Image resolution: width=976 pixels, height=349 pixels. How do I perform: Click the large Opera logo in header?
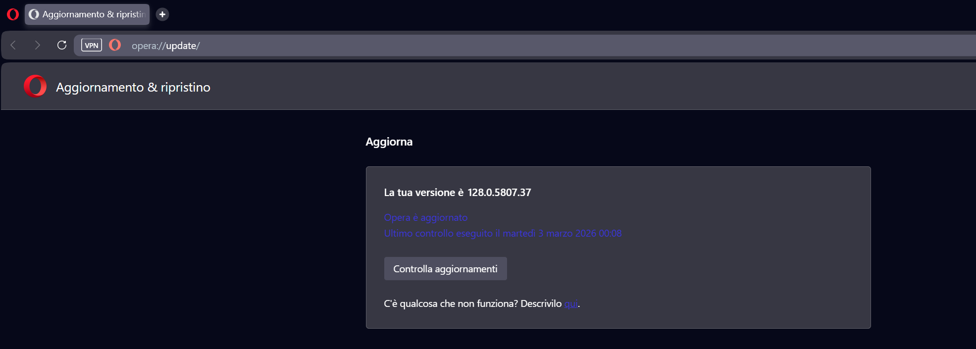coord(35,87)
